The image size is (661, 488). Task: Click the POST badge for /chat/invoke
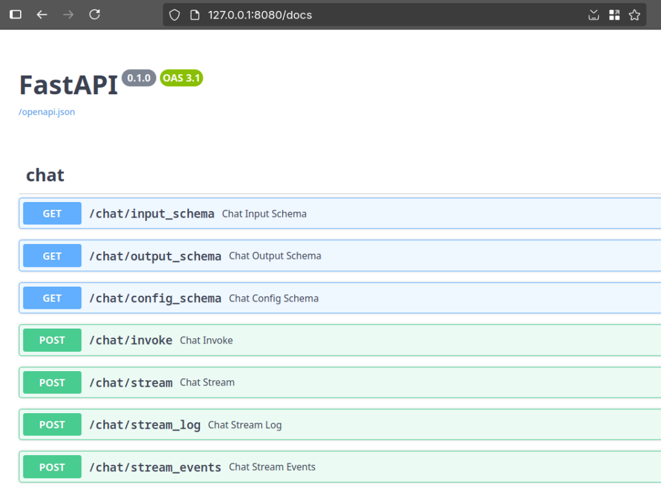52,340
